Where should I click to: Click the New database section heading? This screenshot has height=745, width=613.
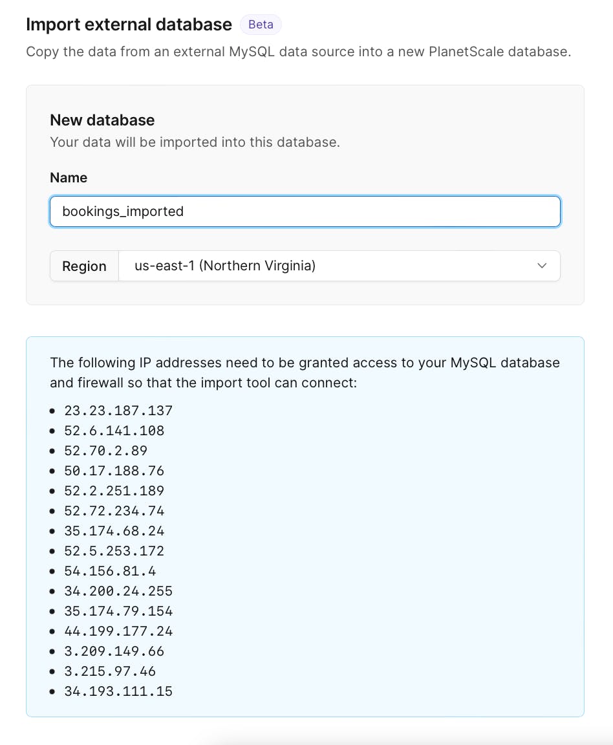click(x=102, y=120)
